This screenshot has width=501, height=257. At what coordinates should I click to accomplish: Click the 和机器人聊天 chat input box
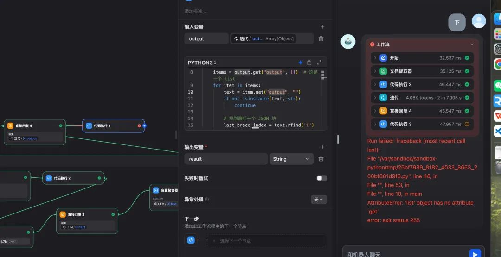pos(406,254)
